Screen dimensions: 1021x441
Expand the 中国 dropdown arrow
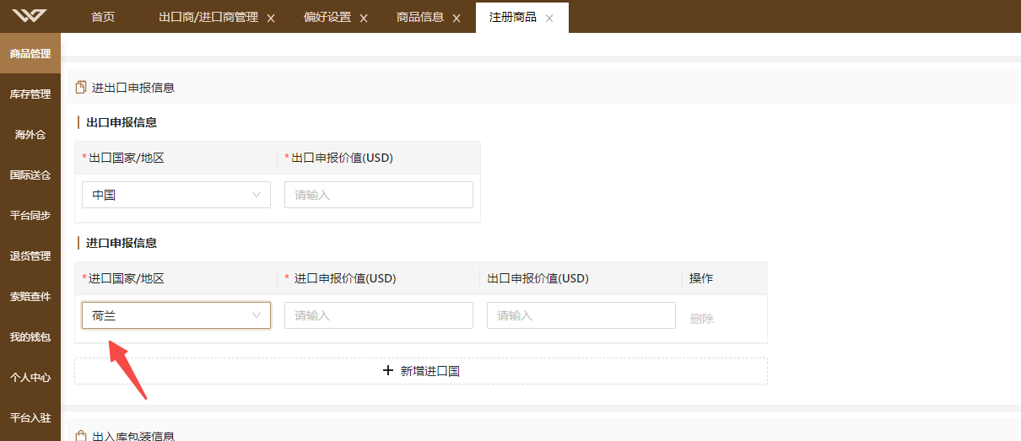257,195
